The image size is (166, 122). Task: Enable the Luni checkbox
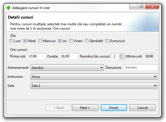coord(11,41)
